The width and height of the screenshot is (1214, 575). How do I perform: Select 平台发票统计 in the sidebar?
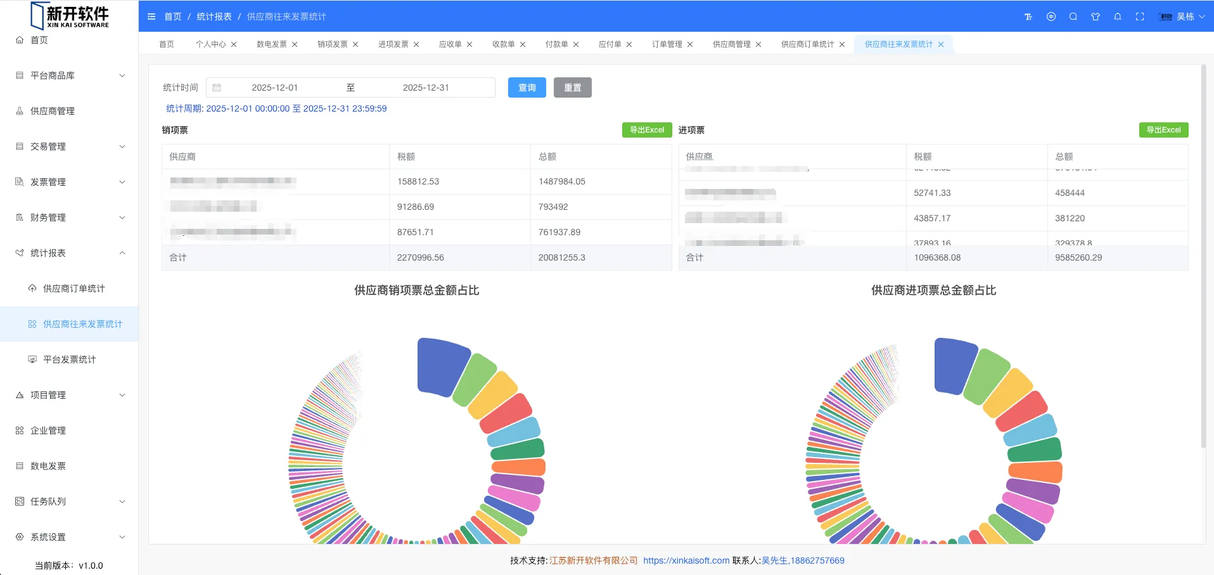pyautogui.click(x=69, y=359)
